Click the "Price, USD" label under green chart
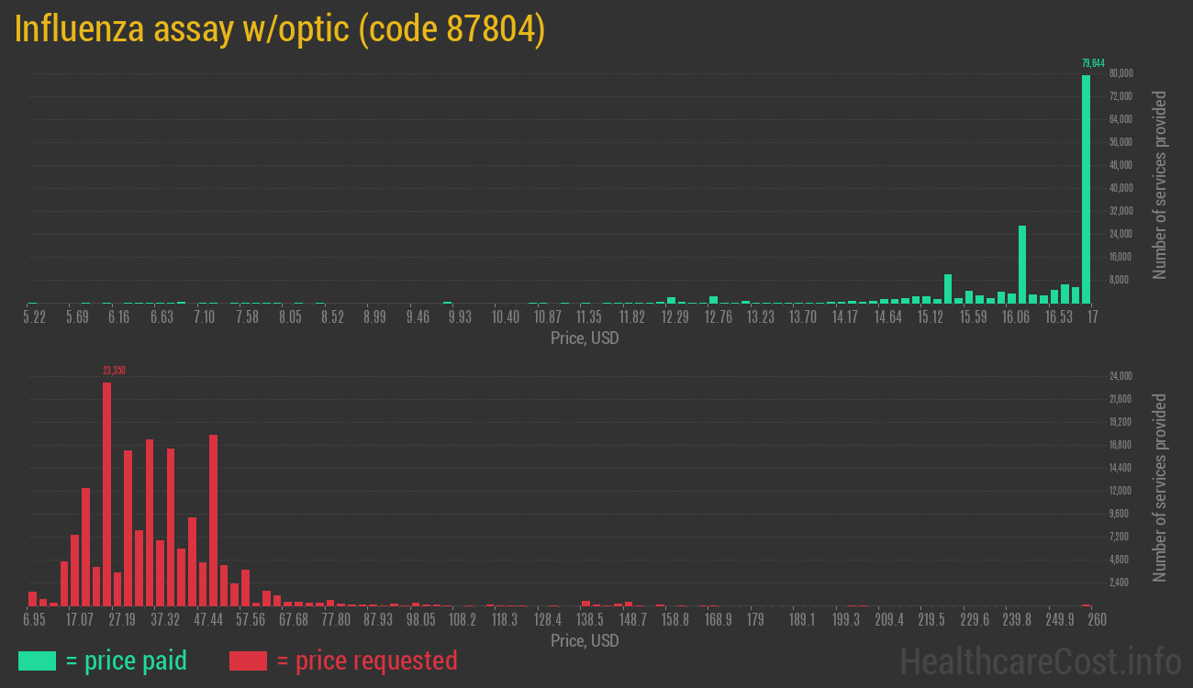This screenshot has height=688, width=1193. coord(585,338)
